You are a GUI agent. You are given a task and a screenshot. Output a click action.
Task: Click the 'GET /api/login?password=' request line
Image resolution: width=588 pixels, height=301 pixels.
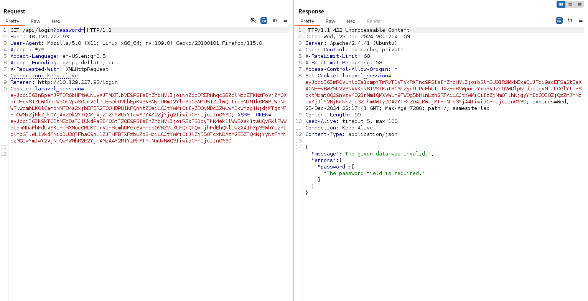(x=61, y=30)
